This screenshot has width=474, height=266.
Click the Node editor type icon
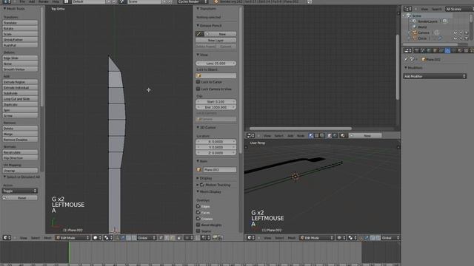[251, 136]
